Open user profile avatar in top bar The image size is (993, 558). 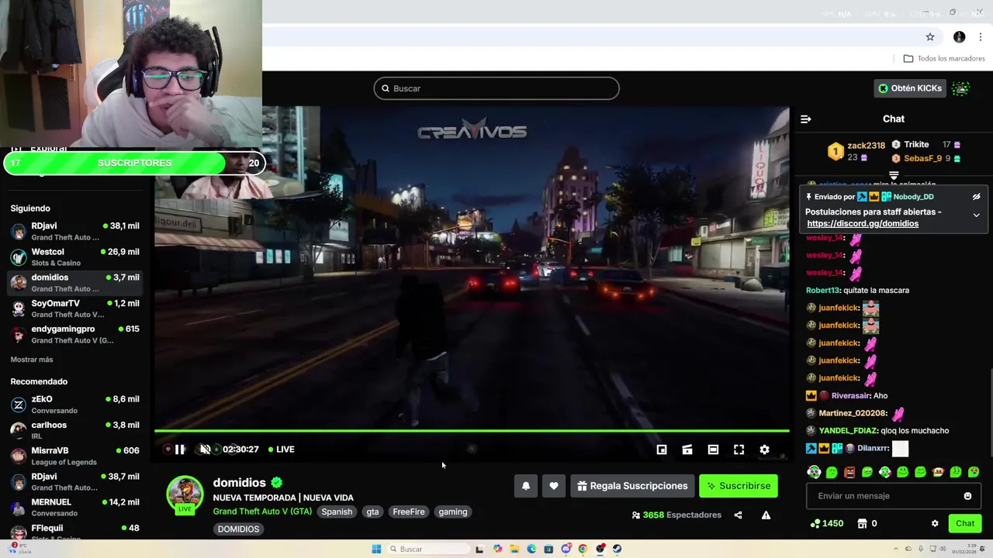click(x=960, y=88)
